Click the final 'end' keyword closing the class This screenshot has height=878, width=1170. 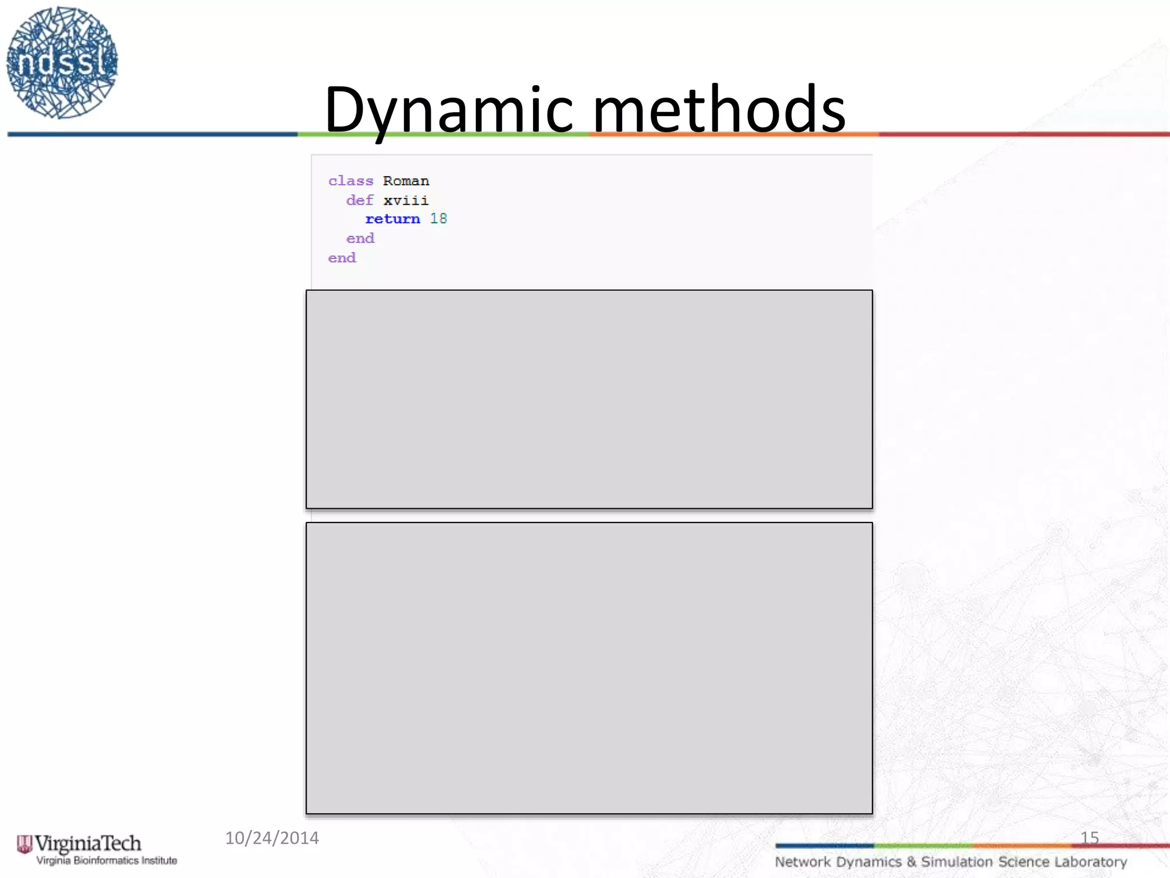coord(342,258)
